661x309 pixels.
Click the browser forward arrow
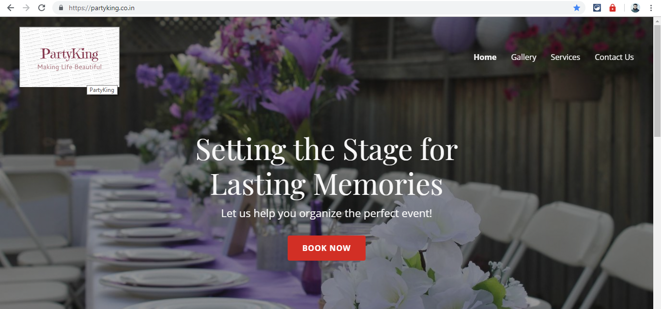[x=26, y=8]
